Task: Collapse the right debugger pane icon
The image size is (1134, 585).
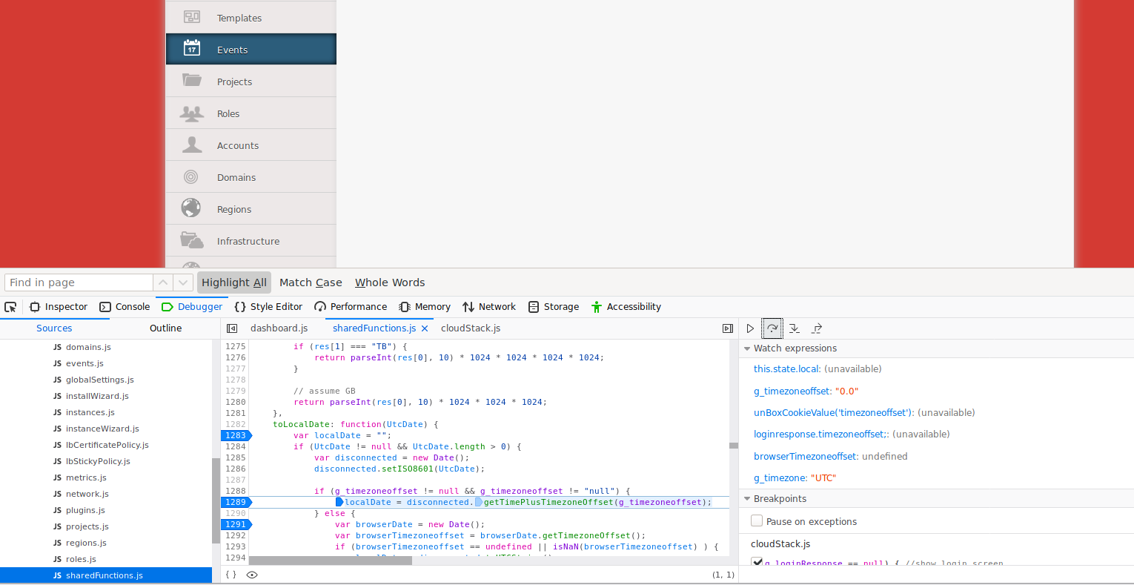Action: 728,328
